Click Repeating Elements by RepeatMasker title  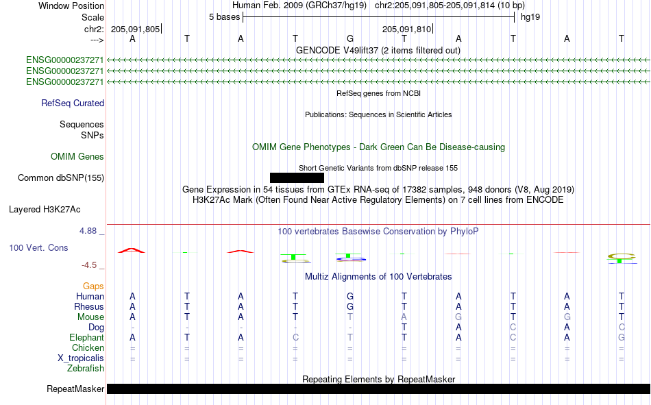point(379,379)
